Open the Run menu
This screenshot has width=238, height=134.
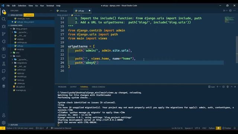pyautogui.click(x=42, y=6)
